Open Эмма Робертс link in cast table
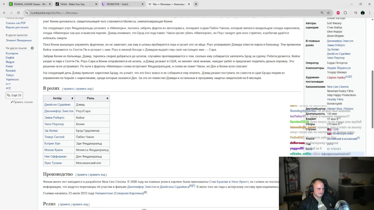This screenshot has height=210, width=374. (54, 118)
